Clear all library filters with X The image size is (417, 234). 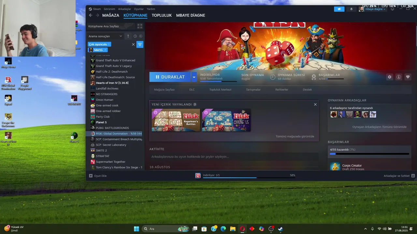[x=133, y=45]
